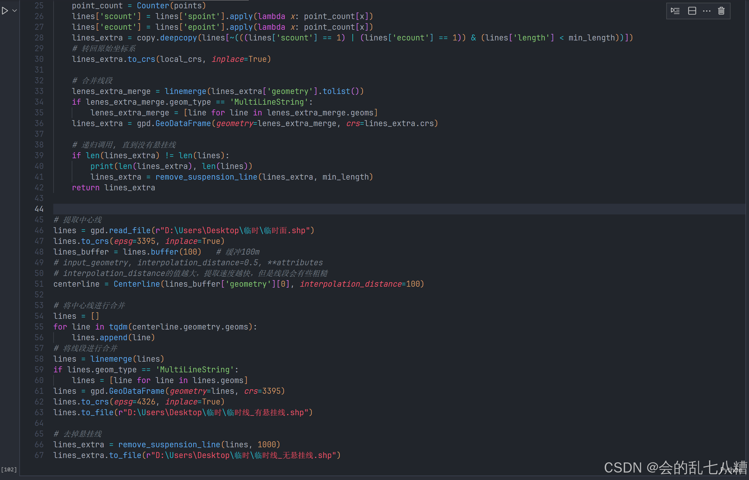Click the read_file call on line 46

tap(130, 230)
